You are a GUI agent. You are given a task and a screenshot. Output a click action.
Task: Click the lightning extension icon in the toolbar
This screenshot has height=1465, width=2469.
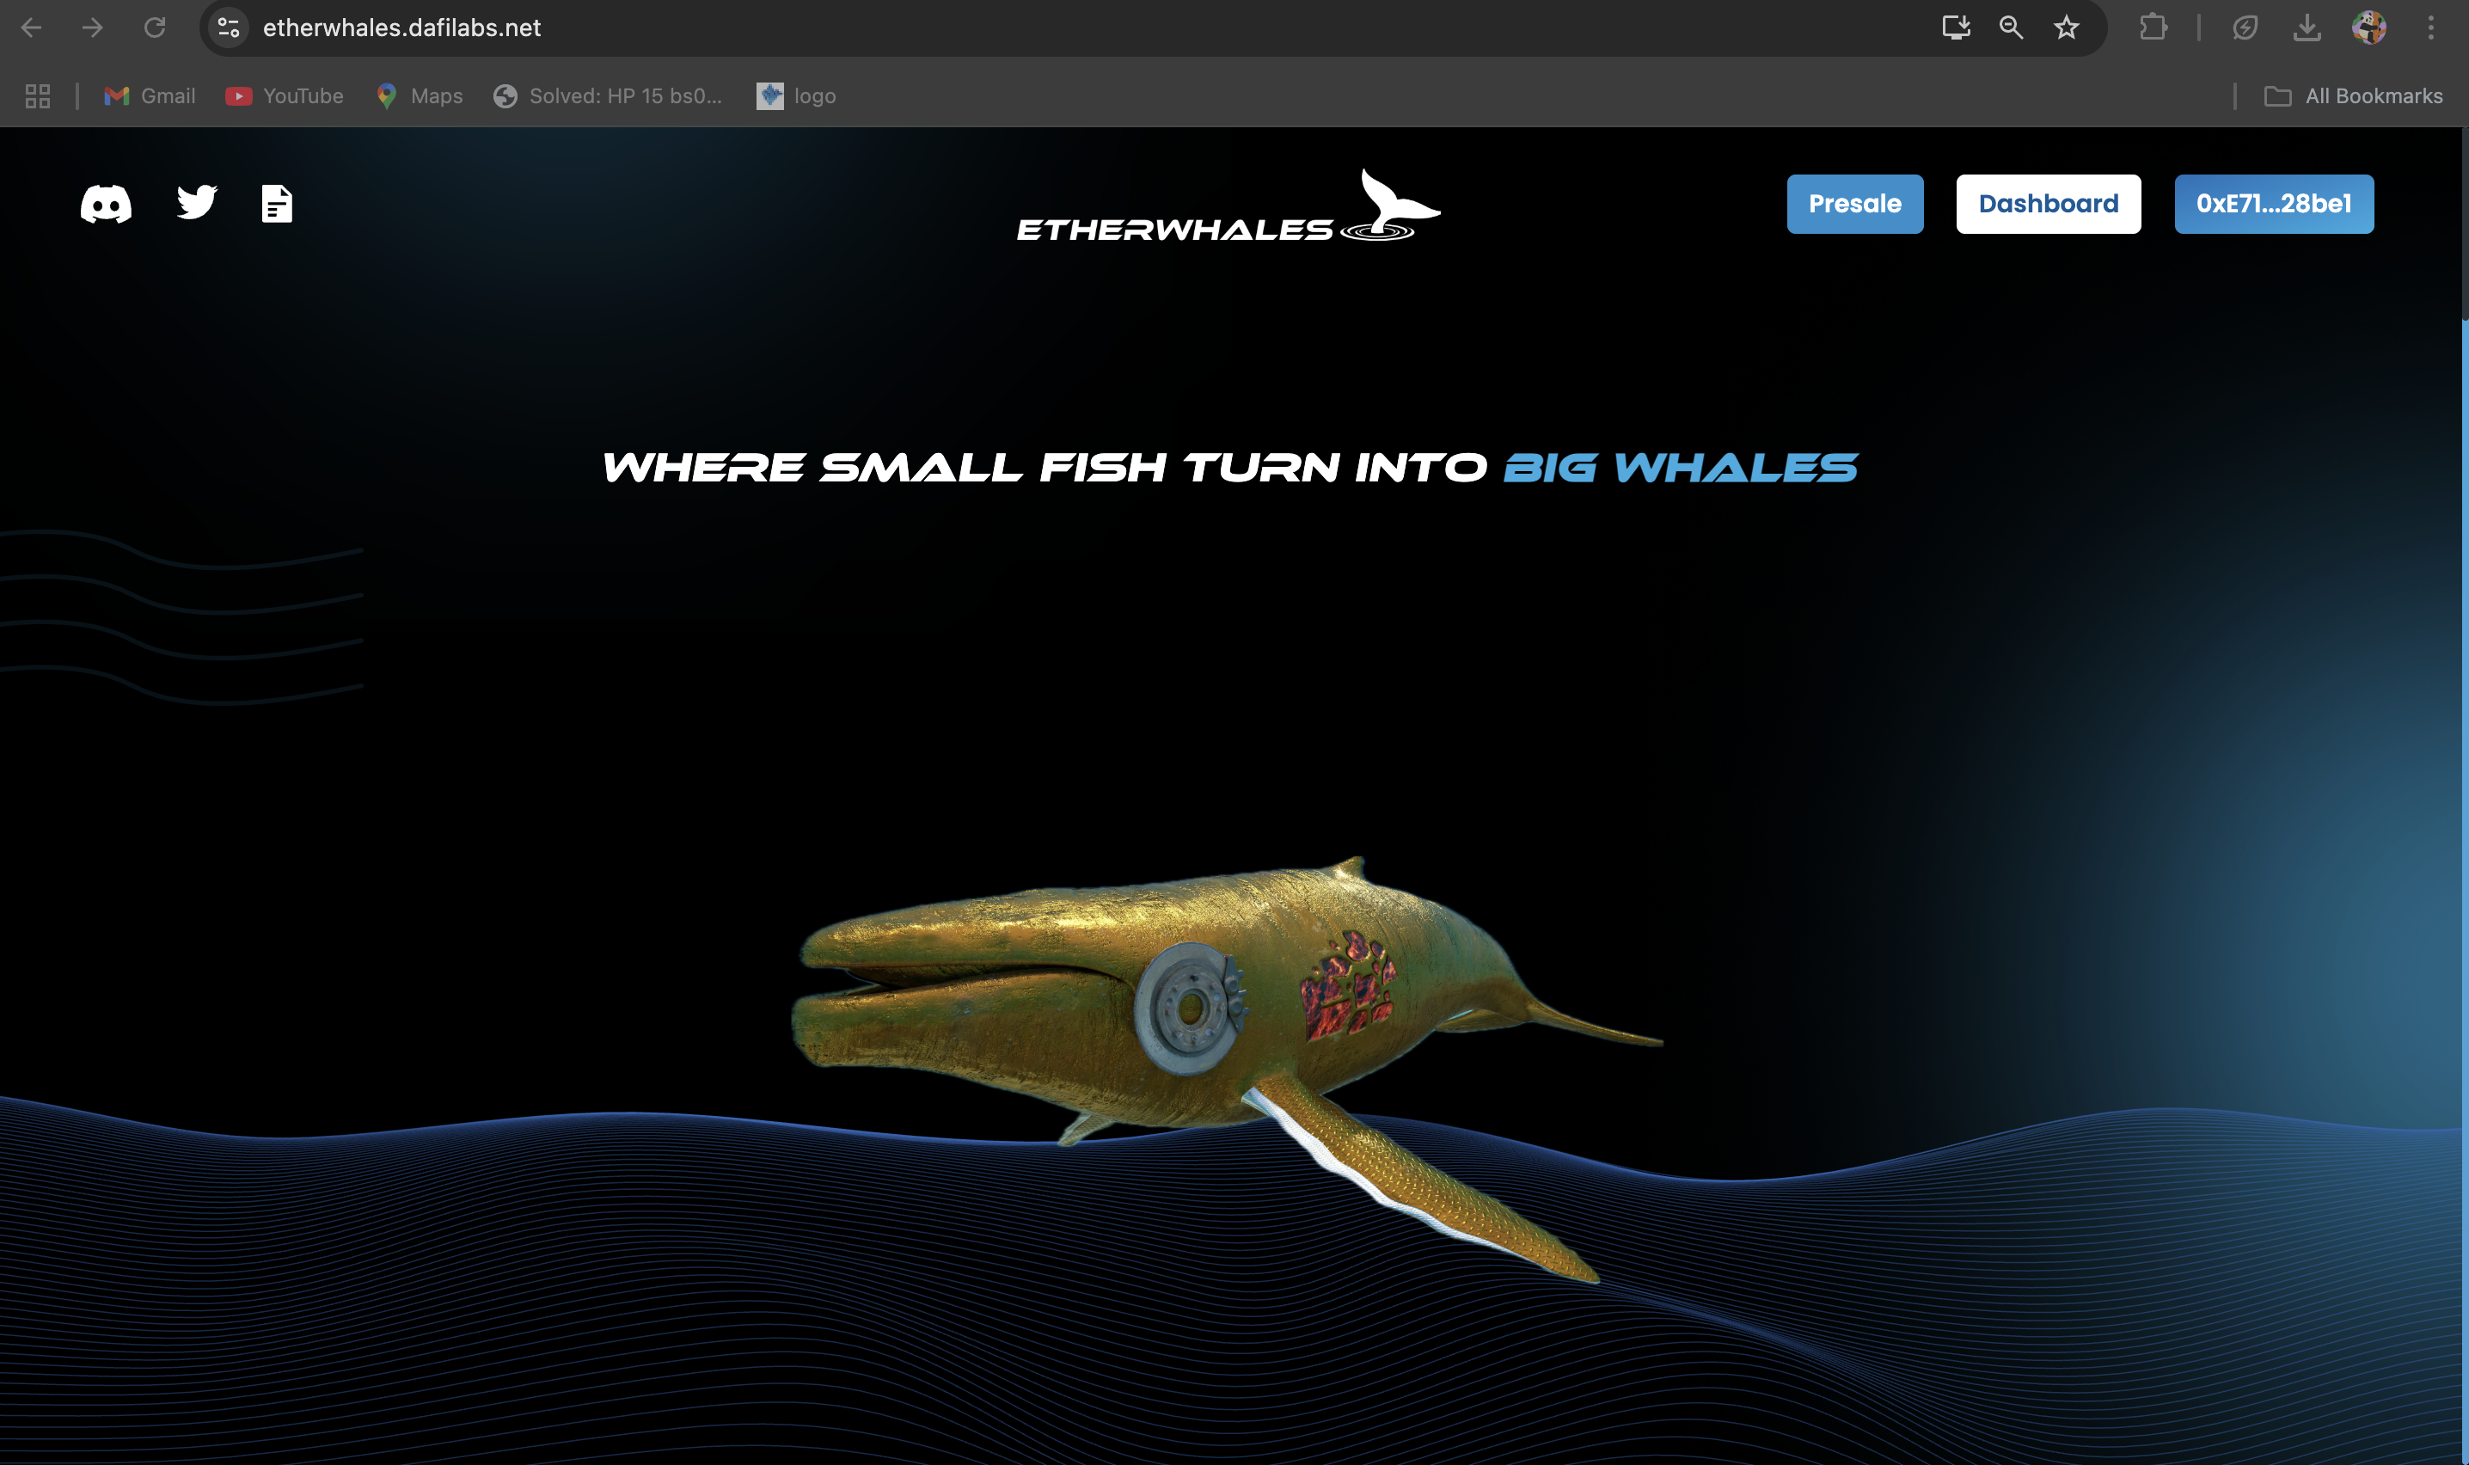pos(2245,28)
